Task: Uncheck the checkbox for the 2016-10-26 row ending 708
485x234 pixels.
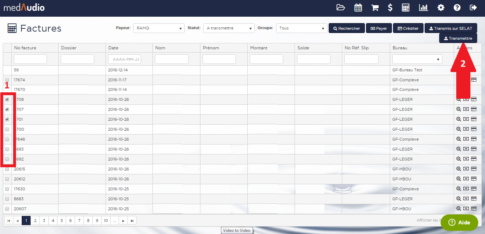Action: tap(7, 99)
